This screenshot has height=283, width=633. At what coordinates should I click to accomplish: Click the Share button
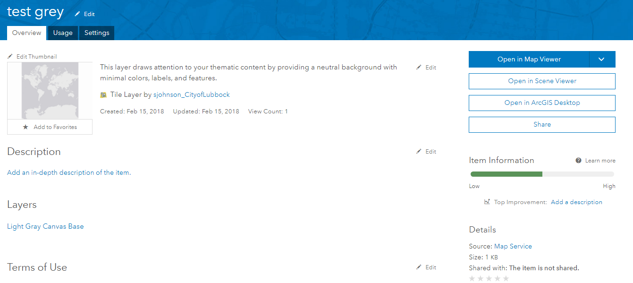(x=542, y=125)
